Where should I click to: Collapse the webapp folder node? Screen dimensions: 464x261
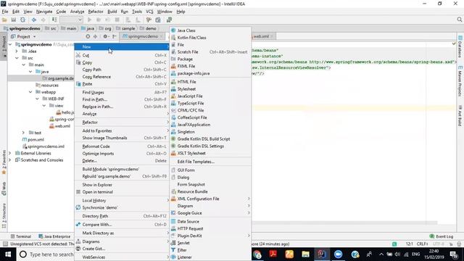point(30,92)
